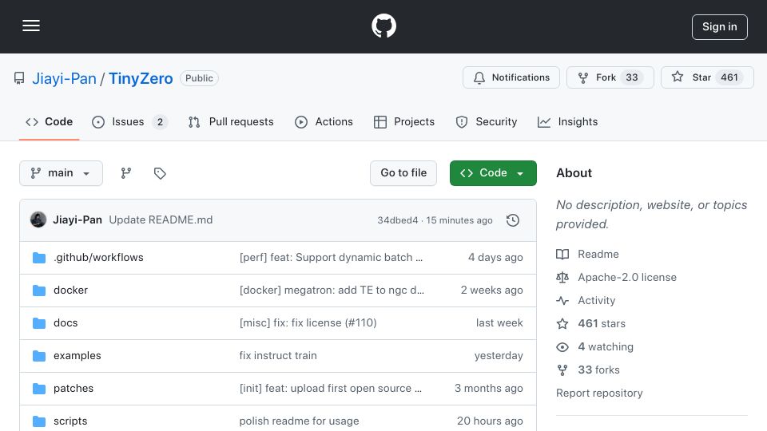Open the Projects tab
The height and width of the screenshot is (431, 767).
pyautogui.click(x=403, y=121)
